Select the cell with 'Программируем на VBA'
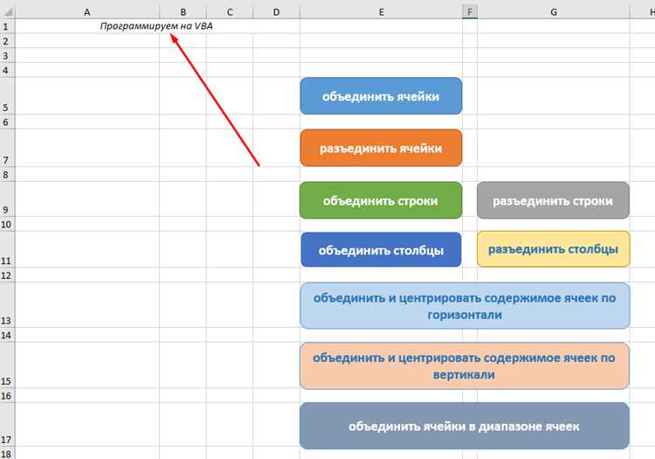655x459 pixels. [157, 26]
